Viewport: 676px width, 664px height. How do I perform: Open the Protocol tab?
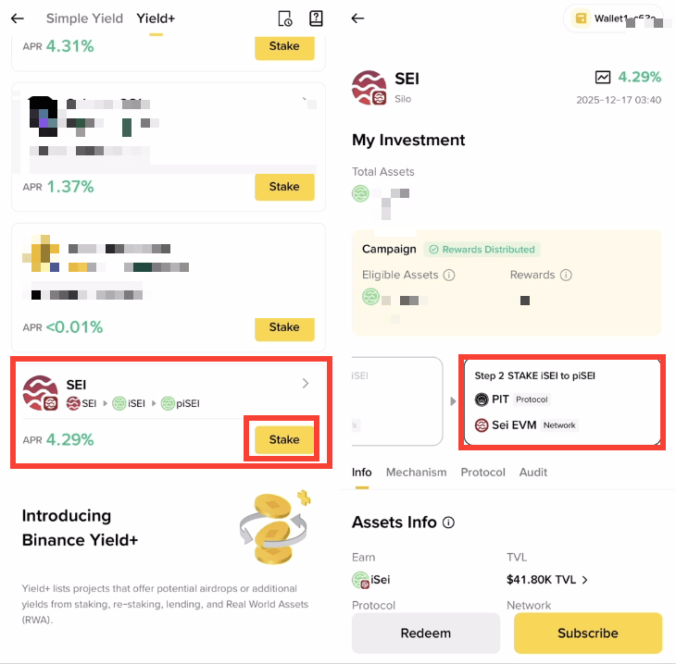tap(482, 473)
